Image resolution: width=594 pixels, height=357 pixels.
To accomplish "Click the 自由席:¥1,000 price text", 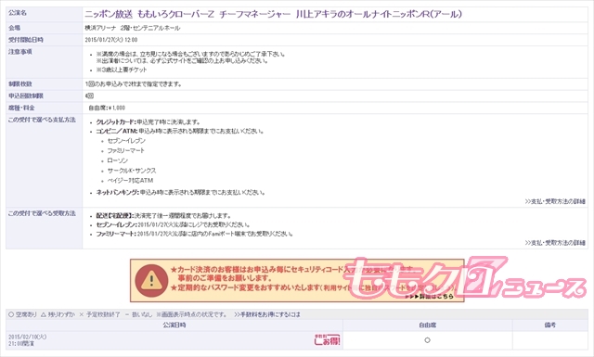I will pos(107,108).
